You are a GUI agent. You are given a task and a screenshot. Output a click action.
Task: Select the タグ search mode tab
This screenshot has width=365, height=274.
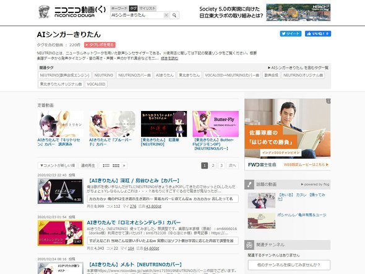133,9
